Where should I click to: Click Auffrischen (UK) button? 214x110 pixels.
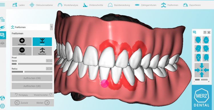32,86
